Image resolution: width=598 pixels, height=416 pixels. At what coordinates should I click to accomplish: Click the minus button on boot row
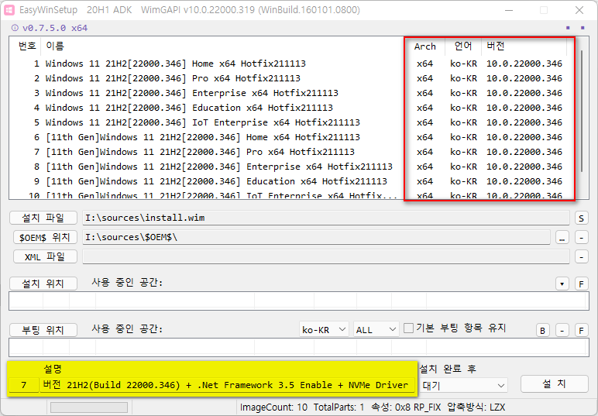click(x=562, y=330)
